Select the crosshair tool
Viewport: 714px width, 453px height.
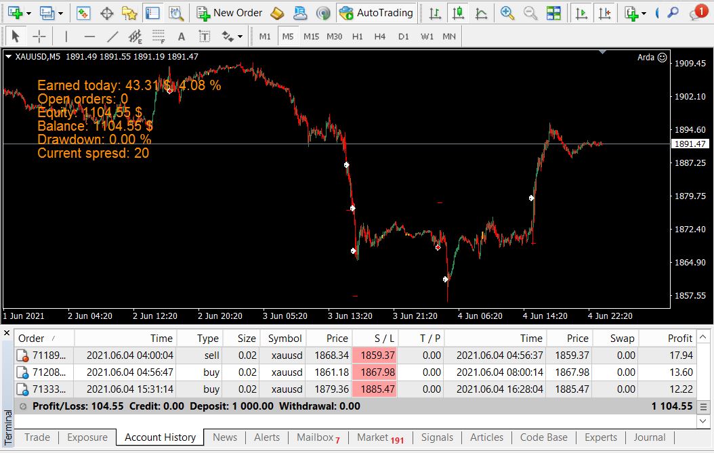coord(39,37)
